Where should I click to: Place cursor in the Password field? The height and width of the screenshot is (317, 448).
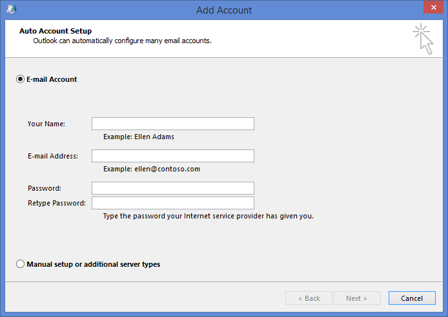(172, 188)
